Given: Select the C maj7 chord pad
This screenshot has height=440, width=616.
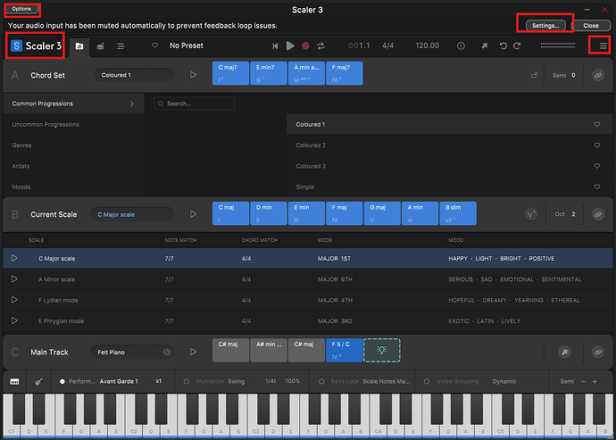Looking at the screenshot, I should (x=230, y=73).
